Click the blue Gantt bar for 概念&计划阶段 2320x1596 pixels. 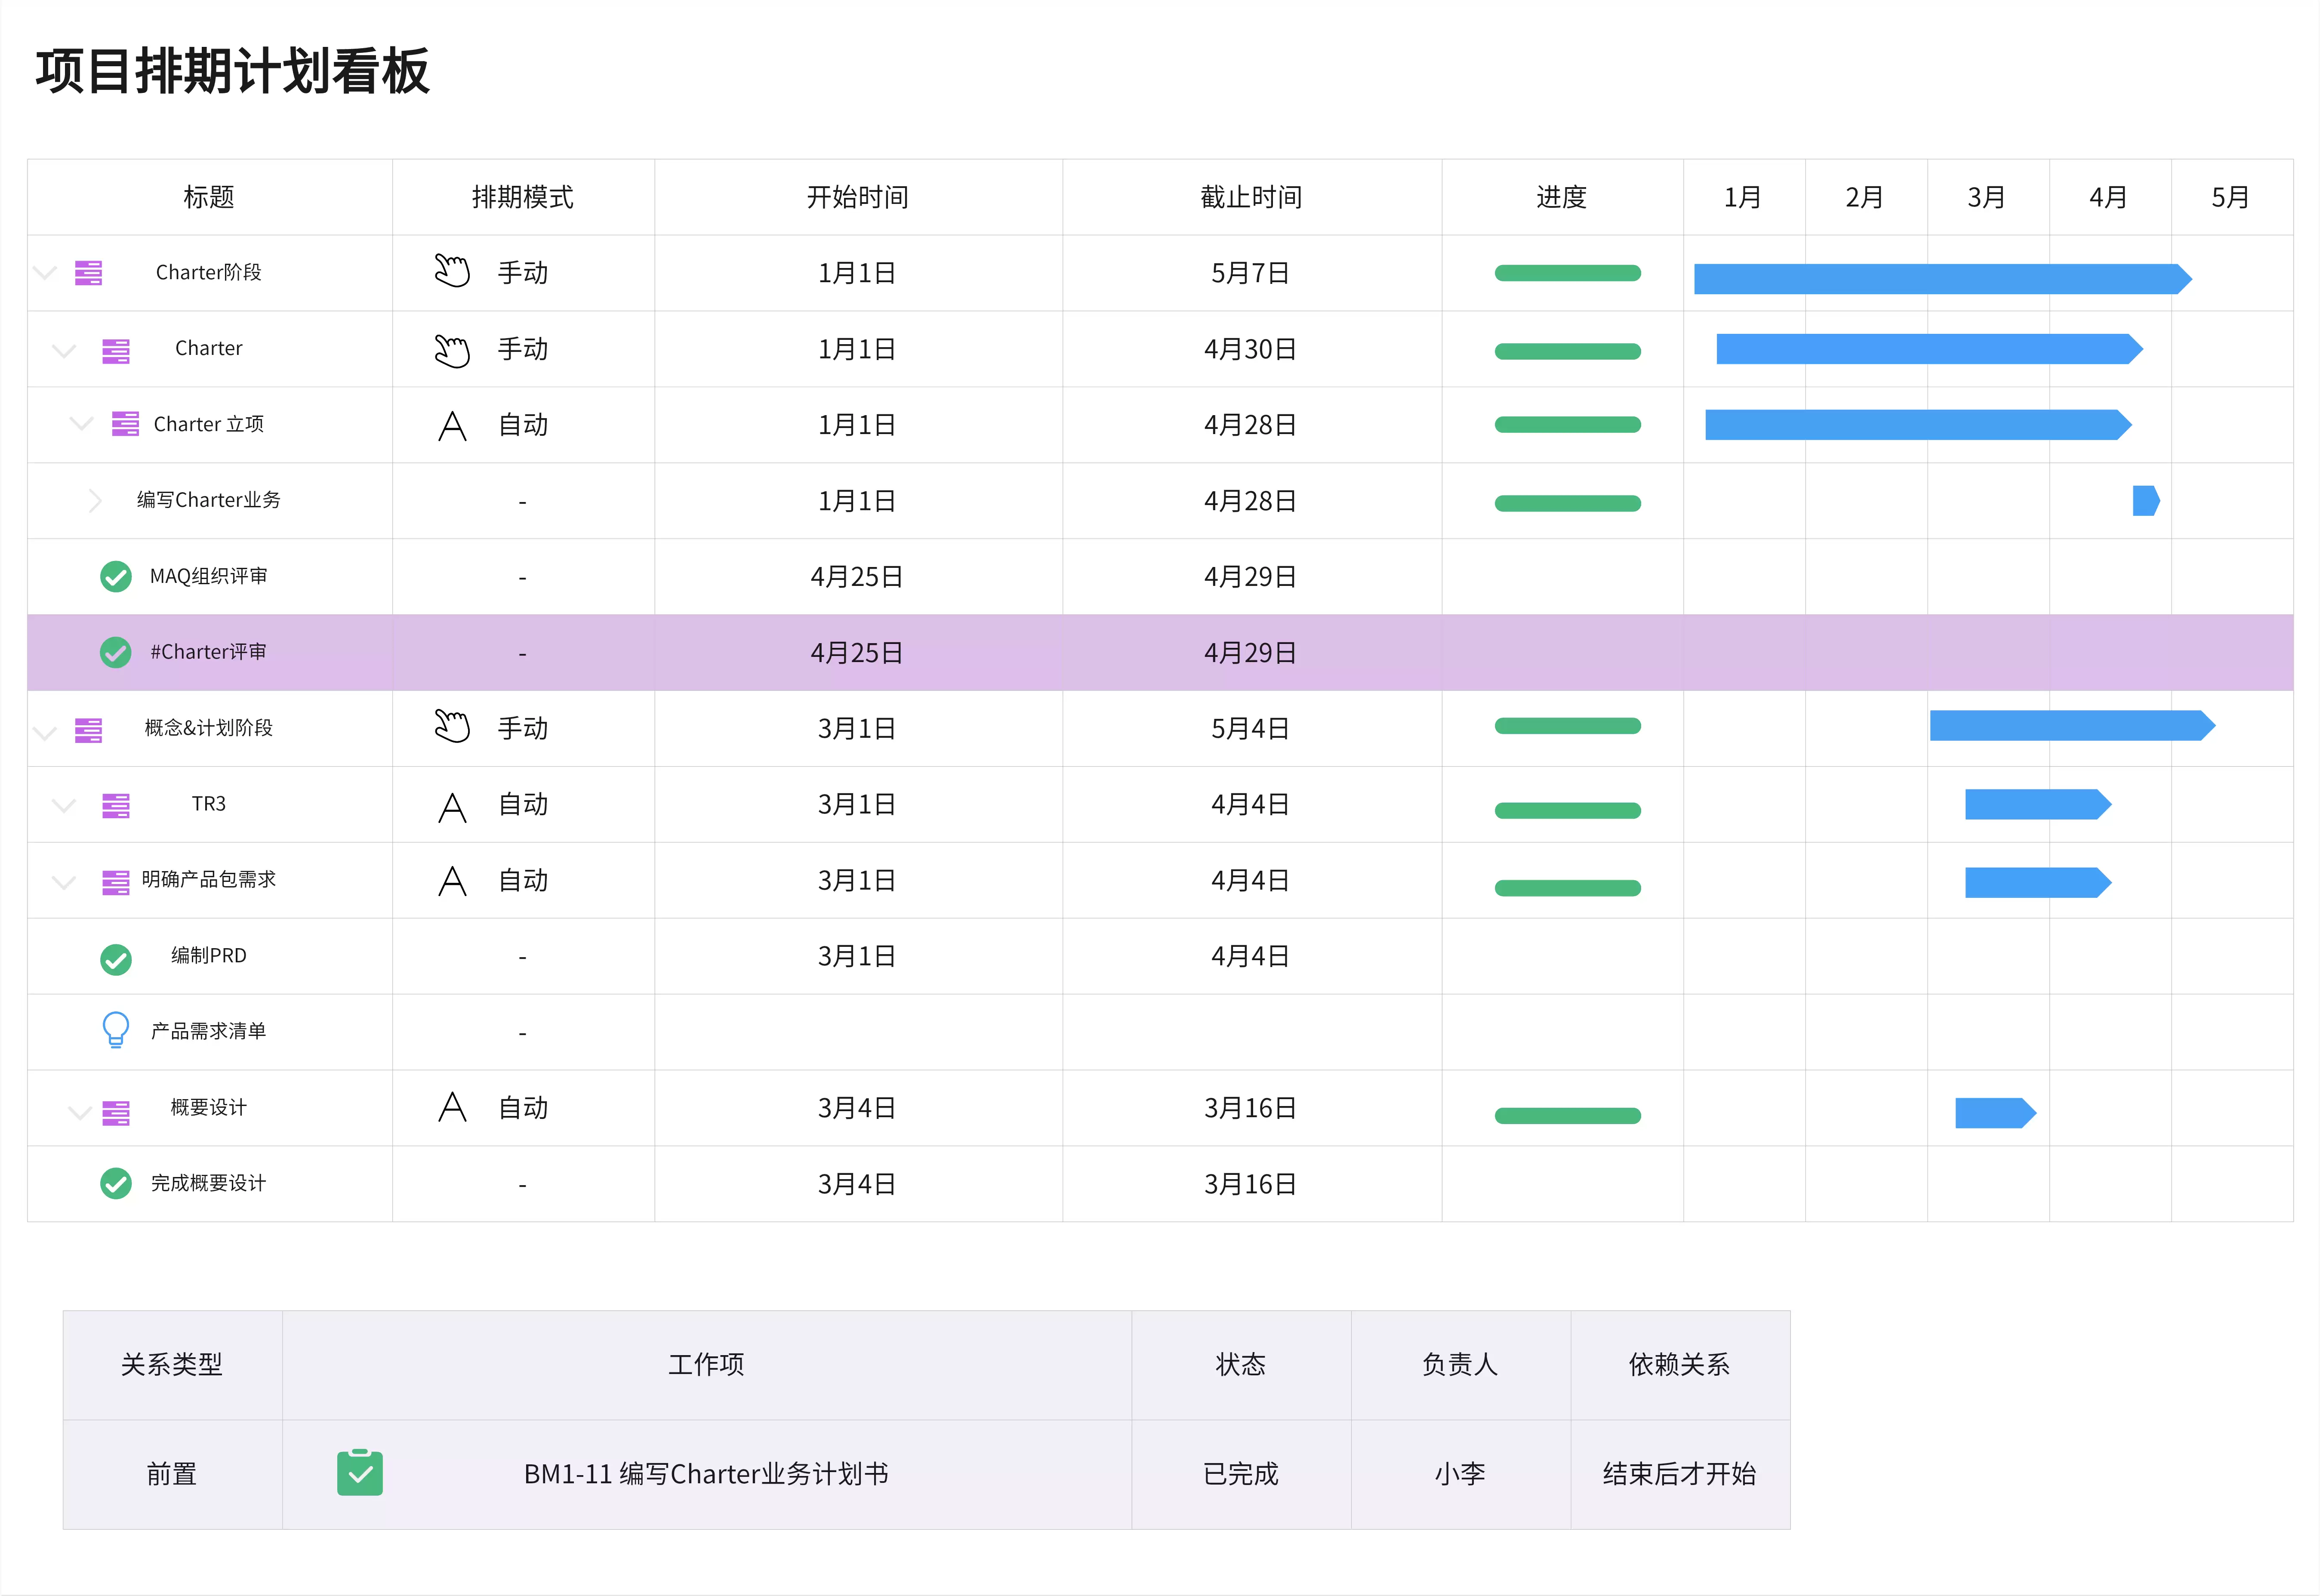click(x=2072, y=726)
